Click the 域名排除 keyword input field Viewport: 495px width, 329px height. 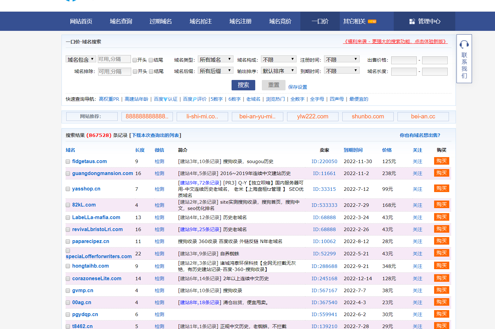pyautogui.click(x=115, y=71)
